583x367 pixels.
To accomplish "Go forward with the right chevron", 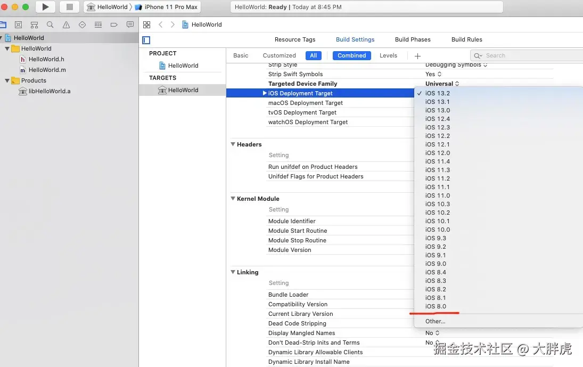I will click(x=173, y=25).
